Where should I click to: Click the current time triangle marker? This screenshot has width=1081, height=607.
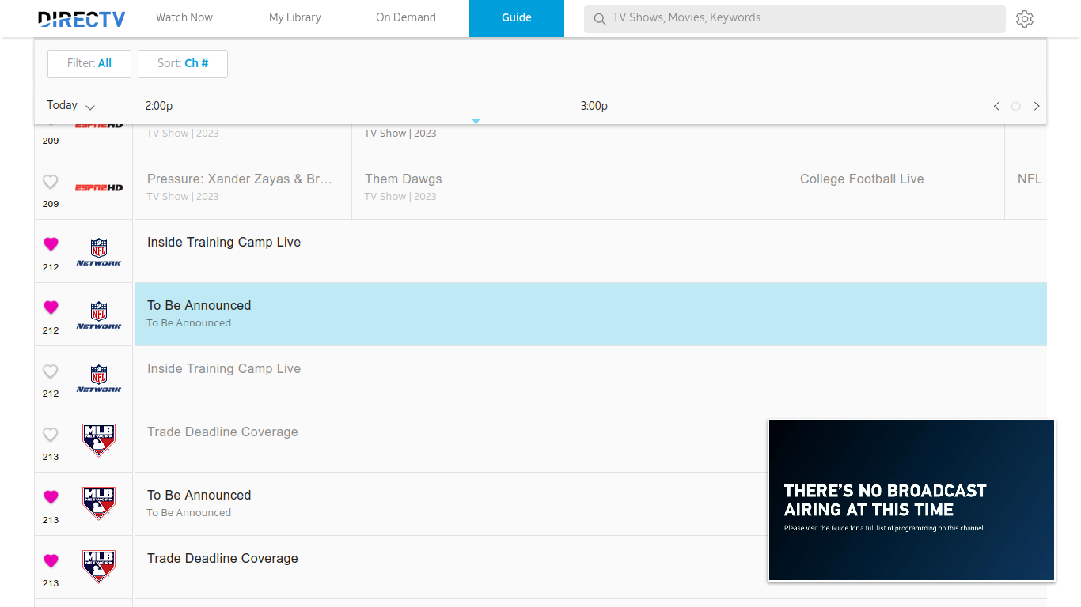(476, 121)
